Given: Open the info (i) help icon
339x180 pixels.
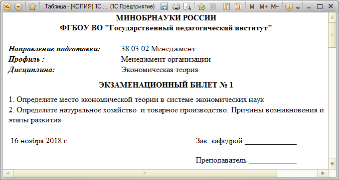Looking at the screenshot, I should (289, 6).
